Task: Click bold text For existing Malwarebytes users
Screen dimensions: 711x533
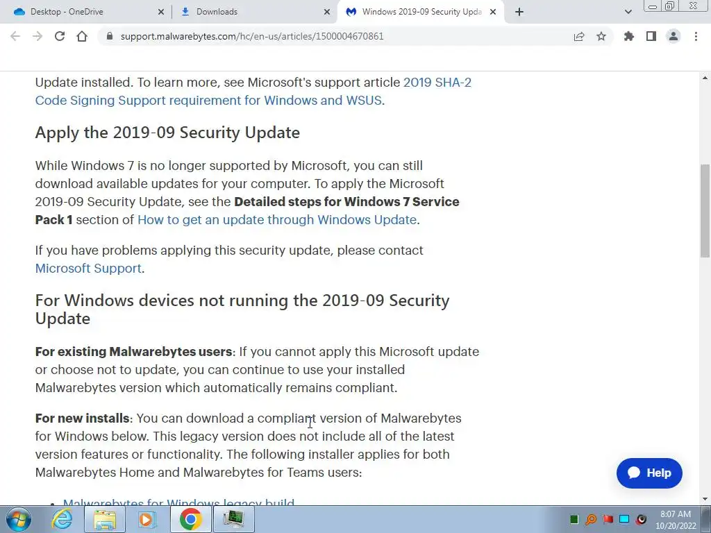Action: click(x=134, y=352)
